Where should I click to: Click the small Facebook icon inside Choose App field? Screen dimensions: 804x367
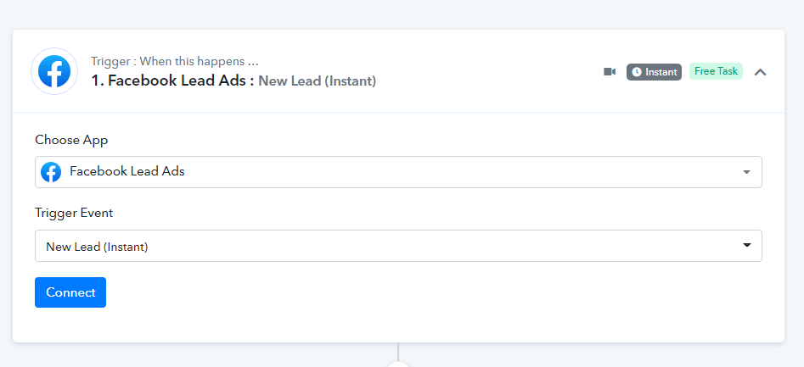click(x=51, y=172)
